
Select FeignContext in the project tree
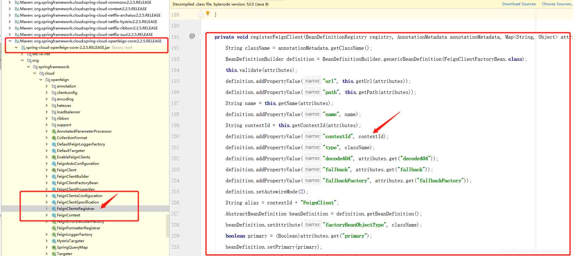[68, 215]
